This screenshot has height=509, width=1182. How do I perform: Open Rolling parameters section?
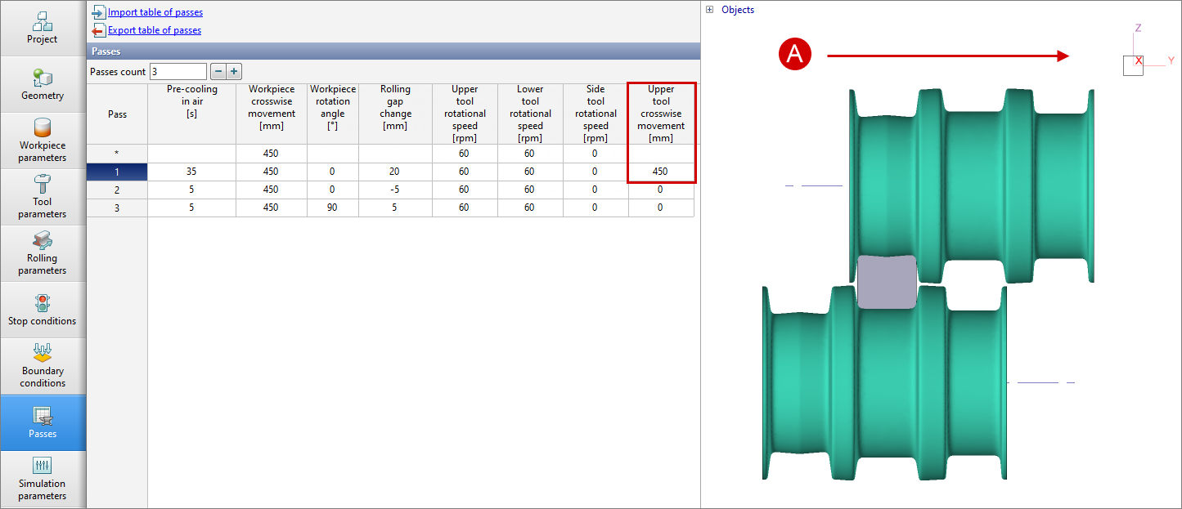click(43, 253)
